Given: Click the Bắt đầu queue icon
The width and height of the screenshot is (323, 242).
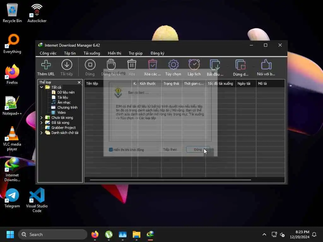Looking at the screenshot, I should click(x=215, y=65).
